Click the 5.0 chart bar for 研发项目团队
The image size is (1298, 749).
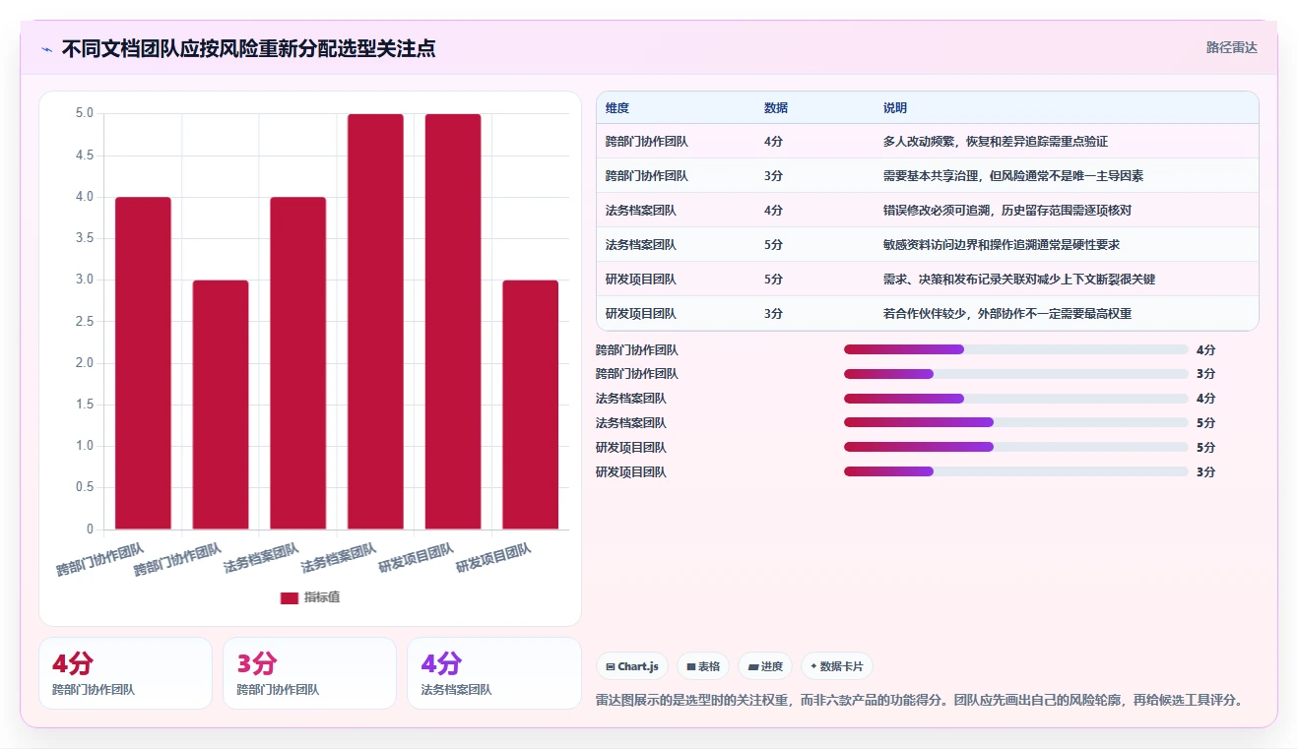[x=453, y=322]
